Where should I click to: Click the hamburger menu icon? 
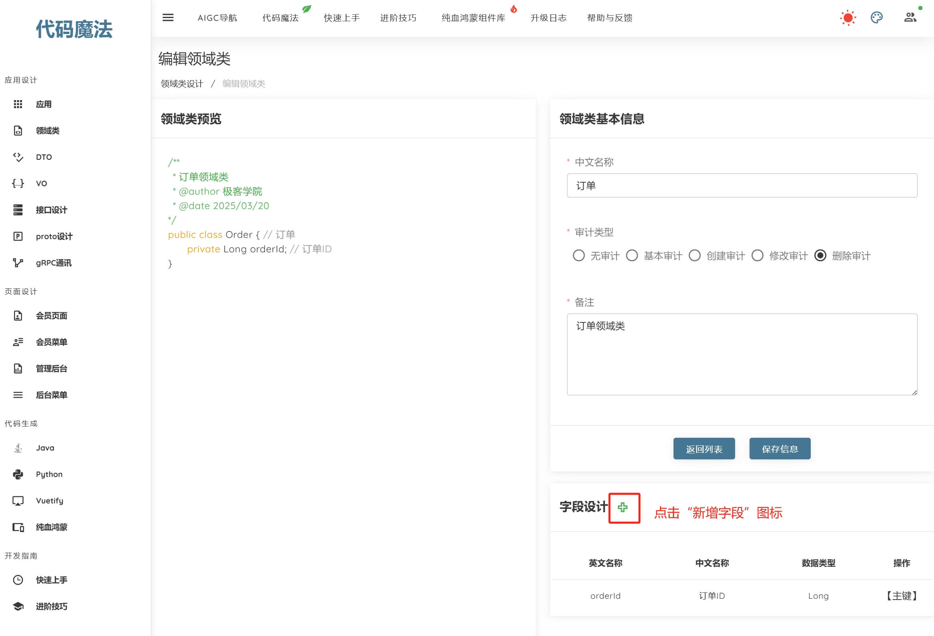(x=168, y=18)
